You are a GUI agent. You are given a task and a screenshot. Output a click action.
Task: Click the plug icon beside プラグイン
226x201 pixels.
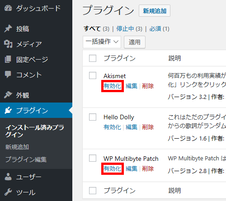pos(8,110)
